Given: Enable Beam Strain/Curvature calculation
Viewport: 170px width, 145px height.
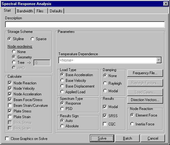Looking at the screenshot, I should (x=10, y=106).
